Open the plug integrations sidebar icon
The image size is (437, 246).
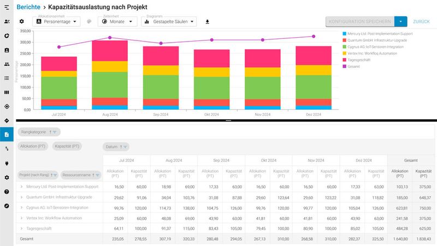[x=7, y=163]
